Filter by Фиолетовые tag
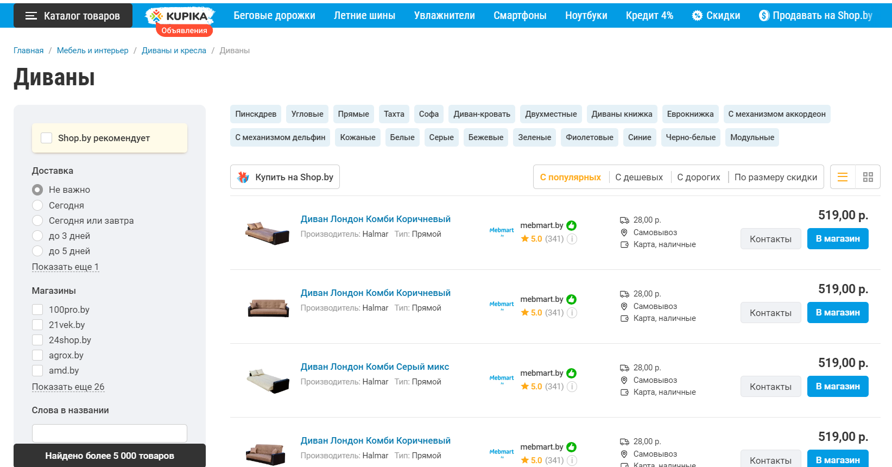 click(x=590, y=137)
